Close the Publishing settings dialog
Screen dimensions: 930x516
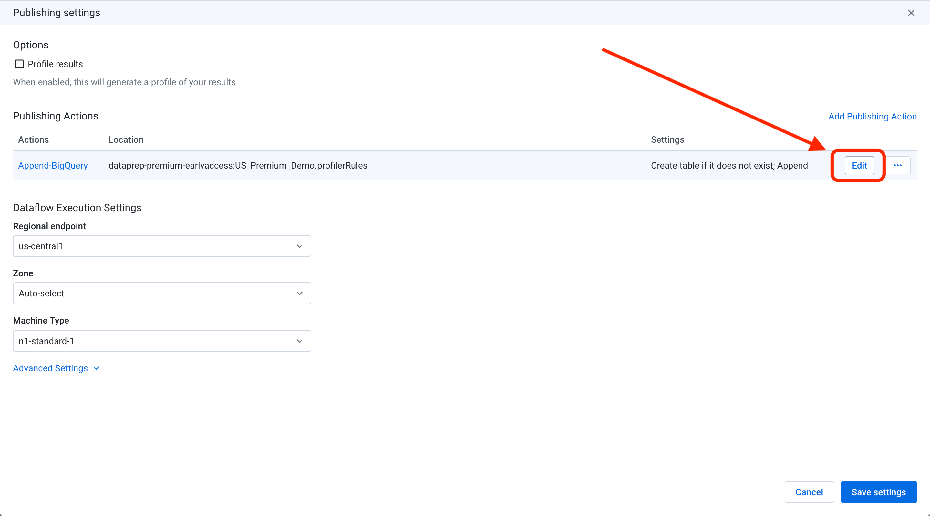click(911, 13)
